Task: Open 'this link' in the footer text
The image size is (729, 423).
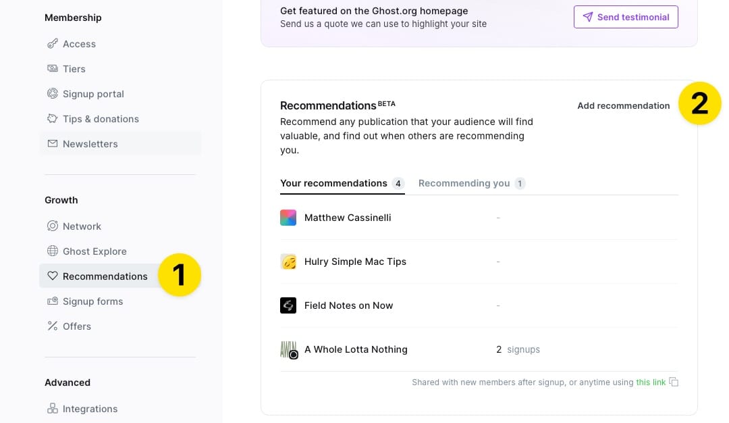Action: (650, 382)
